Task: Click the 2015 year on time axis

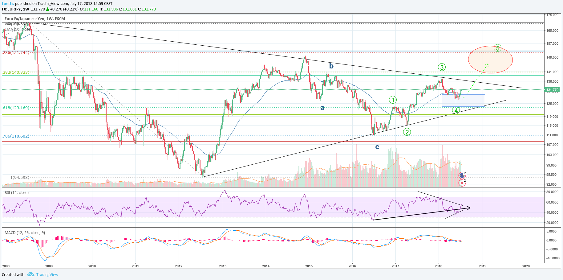Action: click(x=309, y=266)
